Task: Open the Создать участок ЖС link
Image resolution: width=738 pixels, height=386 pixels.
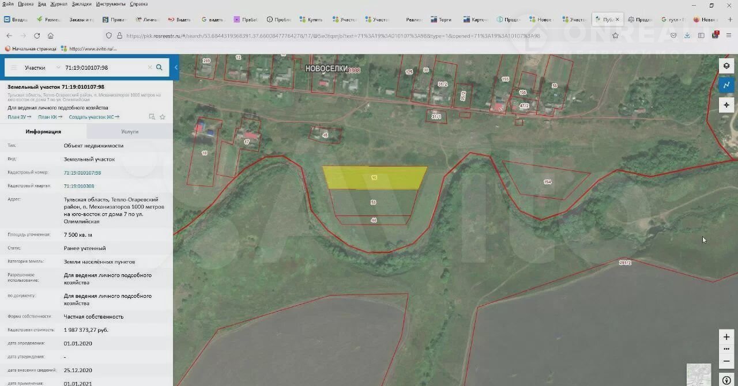Action: (x=93, y=117)
